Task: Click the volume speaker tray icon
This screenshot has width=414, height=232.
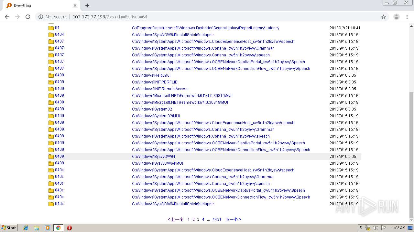Action: [x=375, y=228]
